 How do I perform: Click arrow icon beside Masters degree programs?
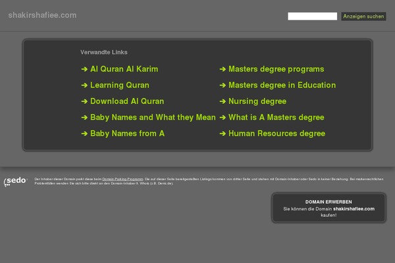tap(223, 69)
